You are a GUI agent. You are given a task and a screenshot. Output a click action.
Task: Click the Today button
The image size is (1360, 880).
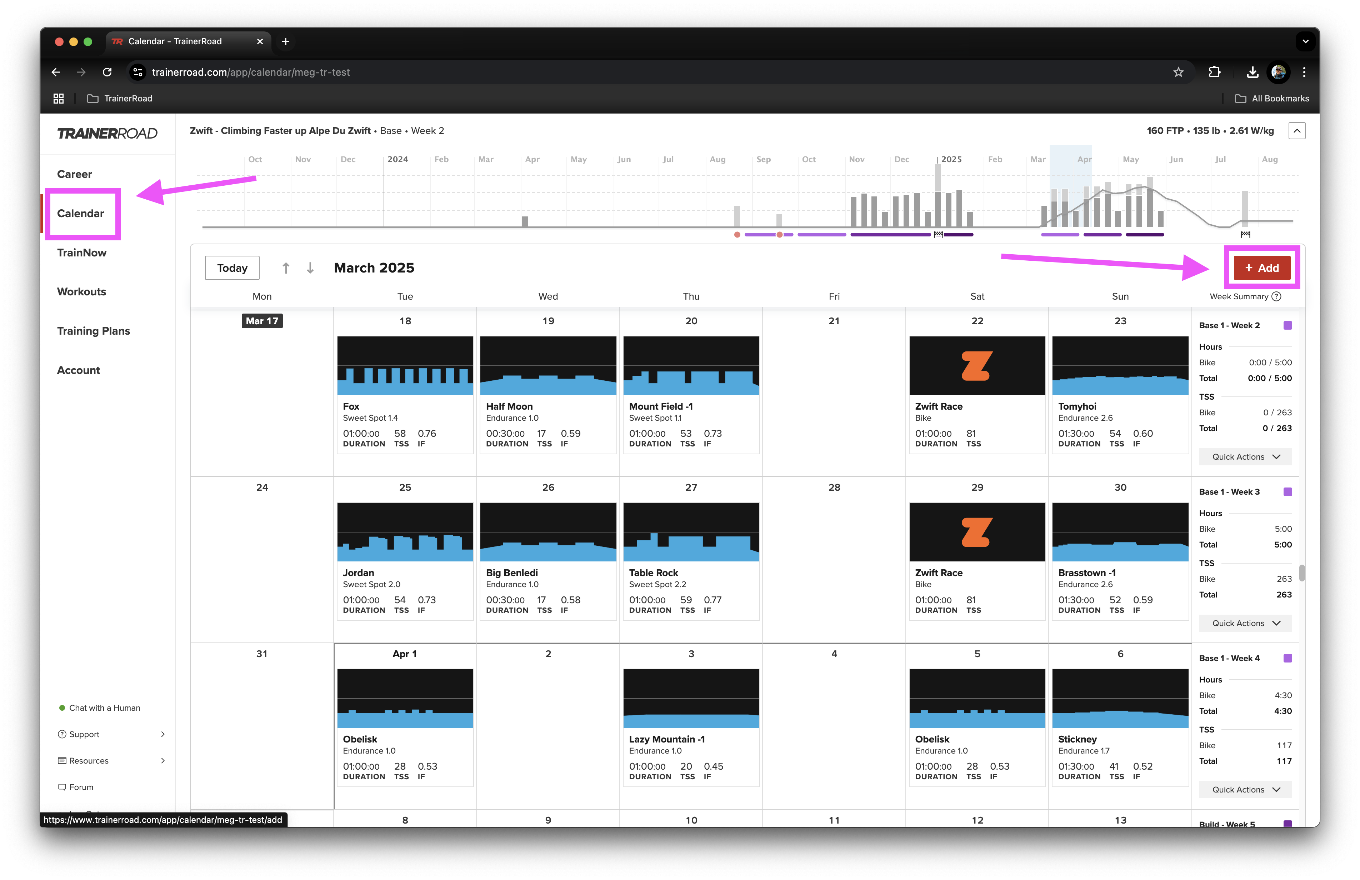232,267
